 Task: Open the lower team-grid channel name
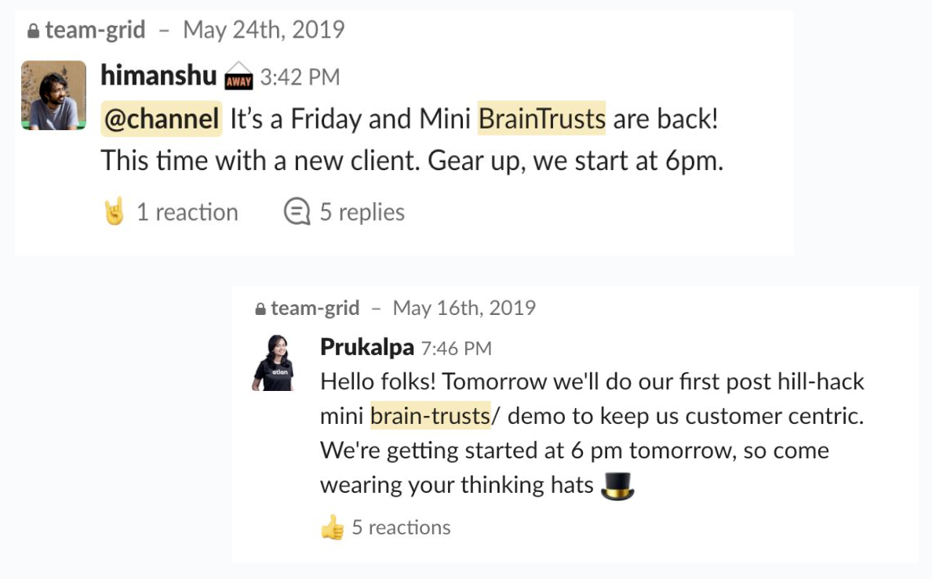pyautogui.click(x=315, y=309)
